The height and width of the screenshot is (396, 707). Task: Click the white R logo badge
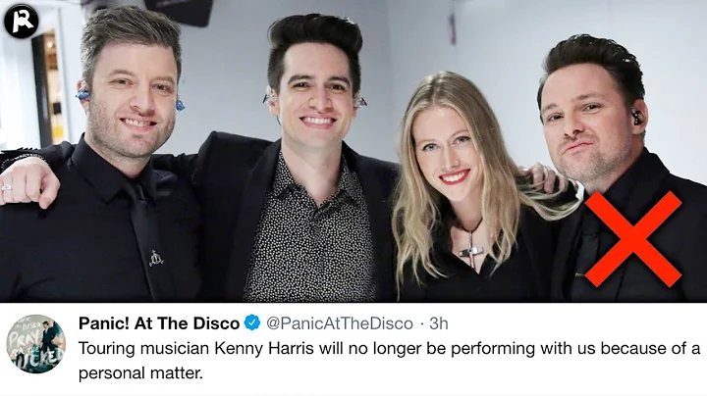click(x=22, y=21)
